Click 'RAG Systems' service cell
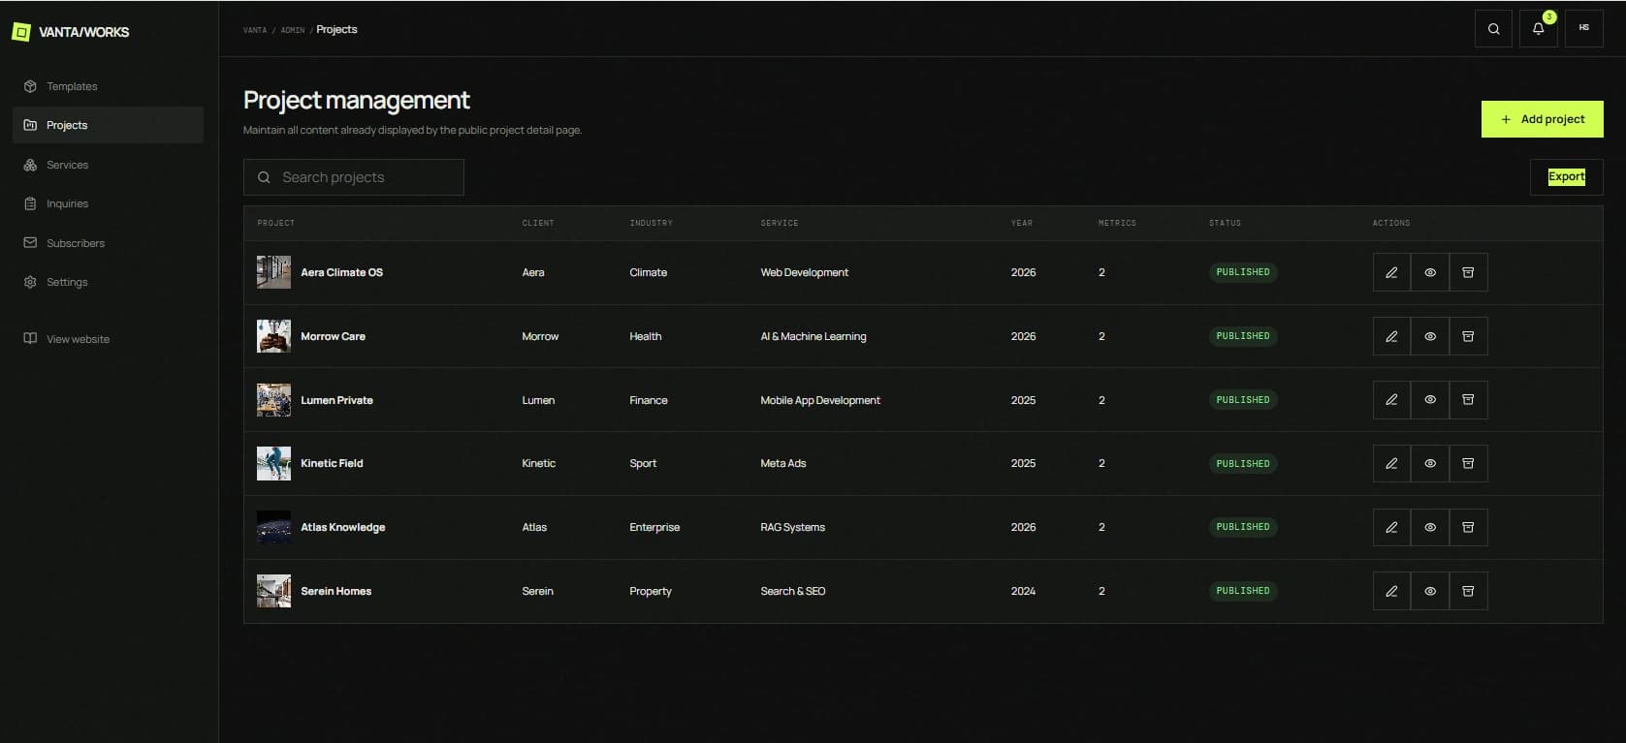The height and width of the screenshot is (743, 1626). (792, 527)
